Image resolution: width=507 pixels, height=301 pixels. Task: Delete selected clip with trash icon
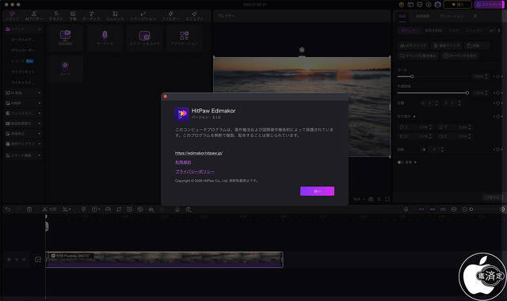pyautogui.click(x=29, y=209)
